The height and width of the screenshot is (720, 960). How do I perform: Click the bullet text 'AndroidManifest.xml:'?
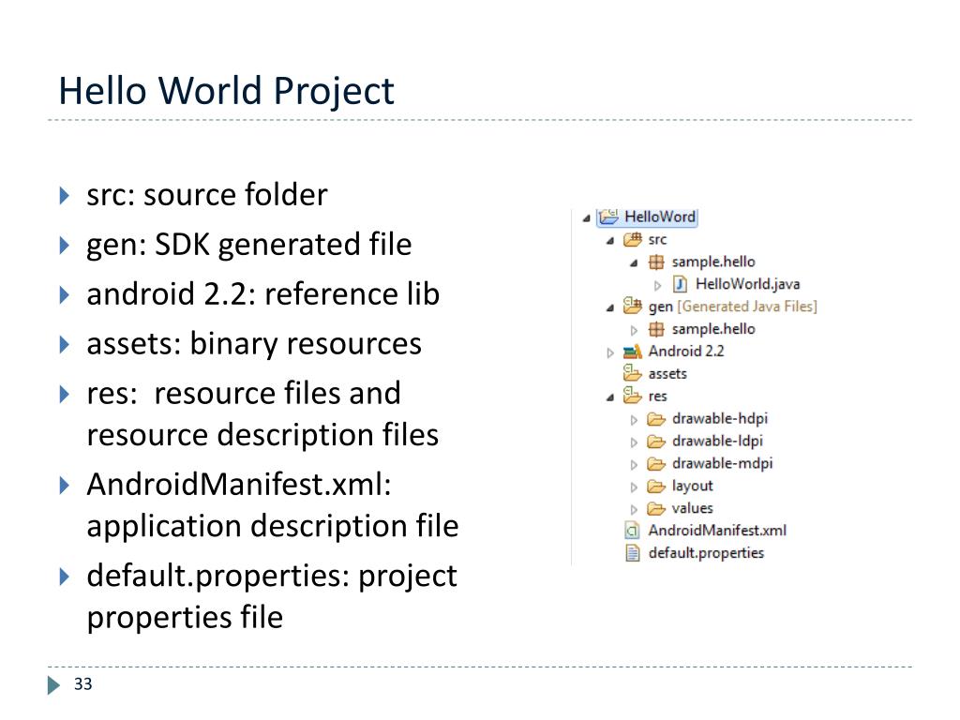click(x=239, y=485)
